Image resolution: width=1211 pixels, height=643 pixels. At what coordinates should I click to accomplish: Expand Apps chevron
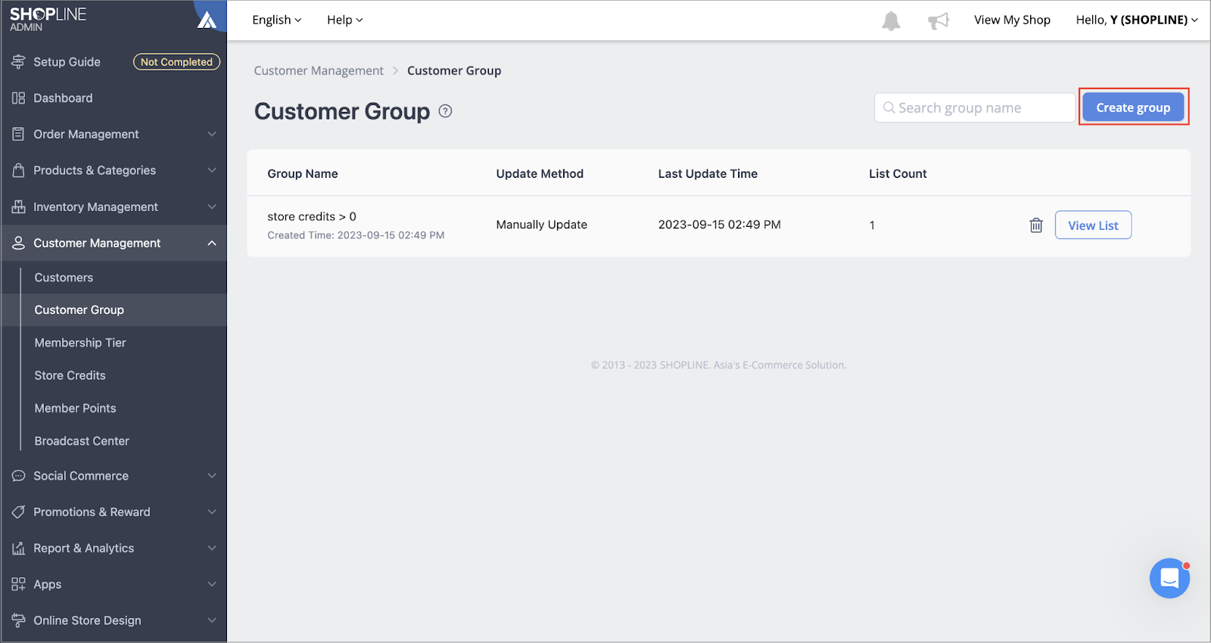pyautogui.click(x=212, y=584)
